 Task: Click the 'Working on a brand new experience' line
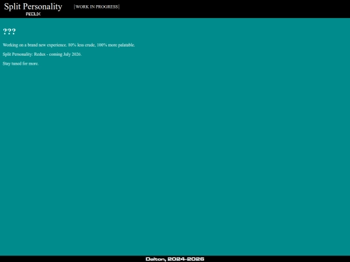tap(69, 45)
